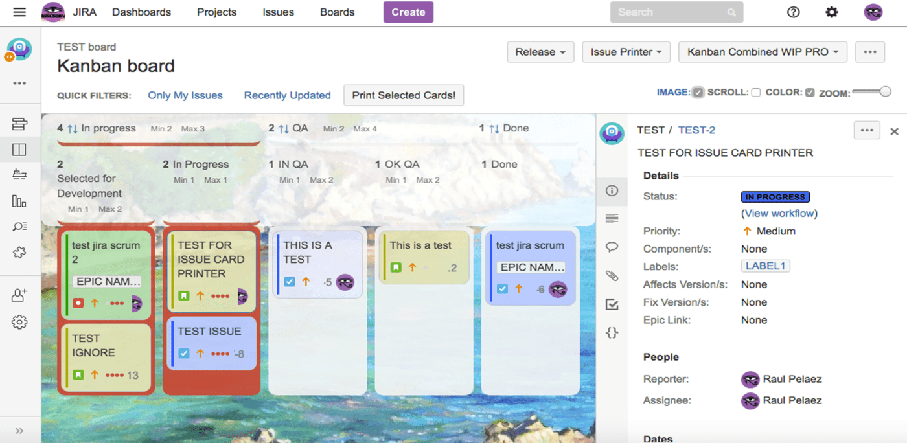Open Kanban Combined WIP PRO dropdown

[x=763, y=52]
